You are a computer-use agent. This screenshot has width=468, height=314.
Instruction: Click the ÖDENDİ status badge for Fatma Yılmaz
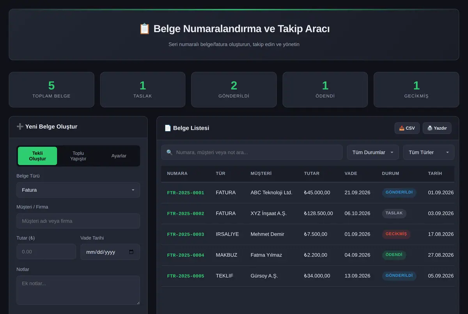(394, 255)
